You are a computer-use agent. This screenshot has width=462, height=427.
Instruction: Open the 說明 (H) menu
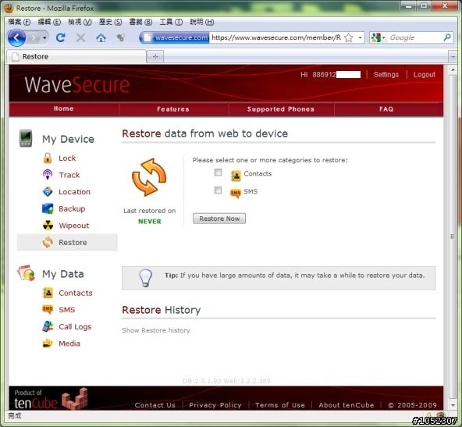(201, 22)
